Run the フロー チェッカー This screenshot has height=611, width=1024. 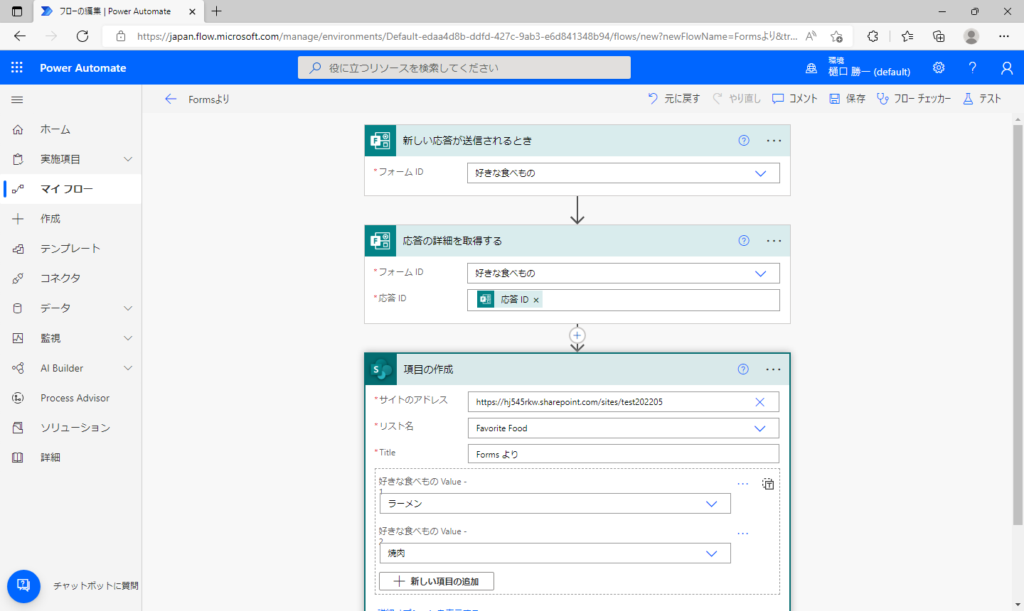click(x=914, y=99)
